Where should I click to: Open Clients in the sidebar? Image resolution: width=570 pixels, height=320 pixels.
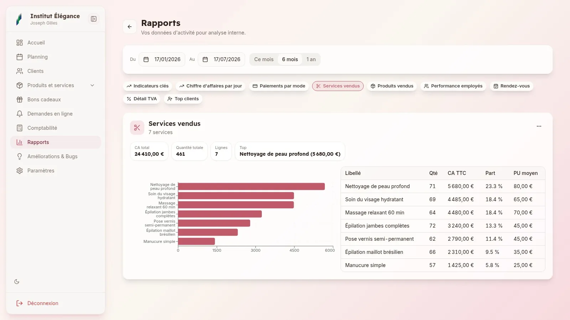click(56, 71)
